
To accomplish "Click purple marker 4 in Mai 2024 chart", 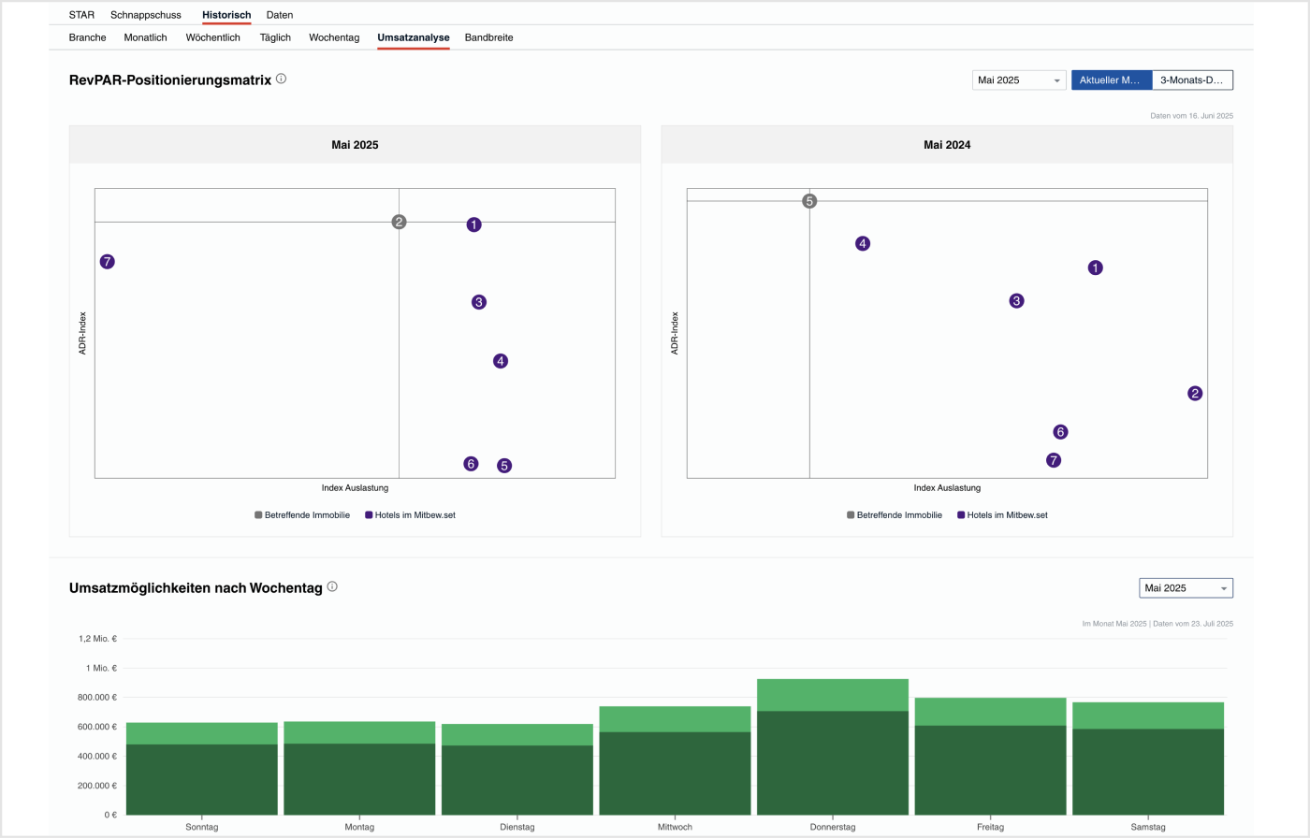I will click(863, 244).
